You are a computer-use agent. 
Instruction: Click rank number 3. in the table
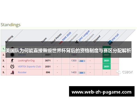4,61
